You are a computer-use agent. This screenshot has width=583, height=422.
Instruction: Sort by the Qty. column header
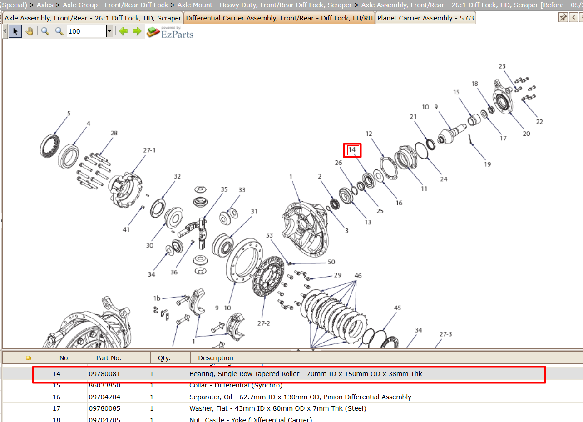(164, 357)
